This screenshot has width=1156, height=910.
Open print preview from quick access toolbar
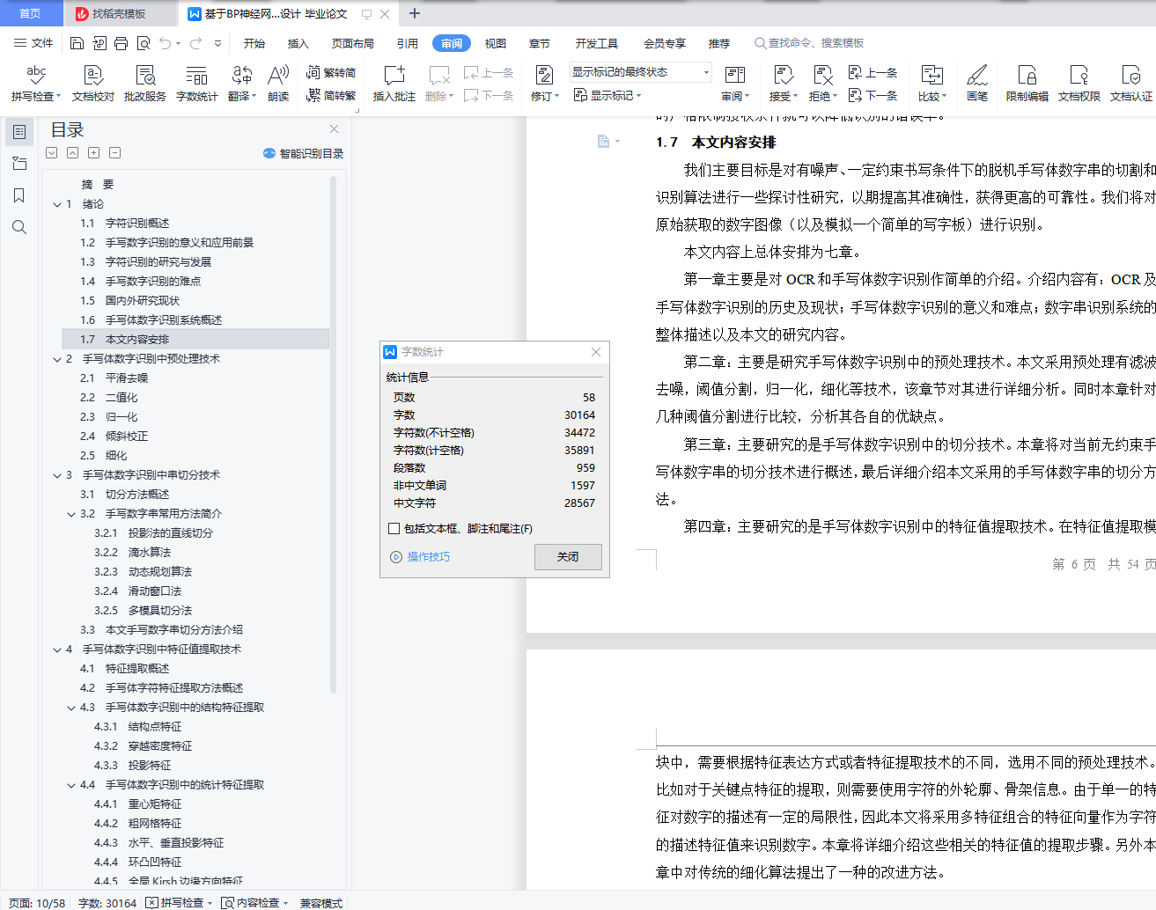(x=144, y=43)
